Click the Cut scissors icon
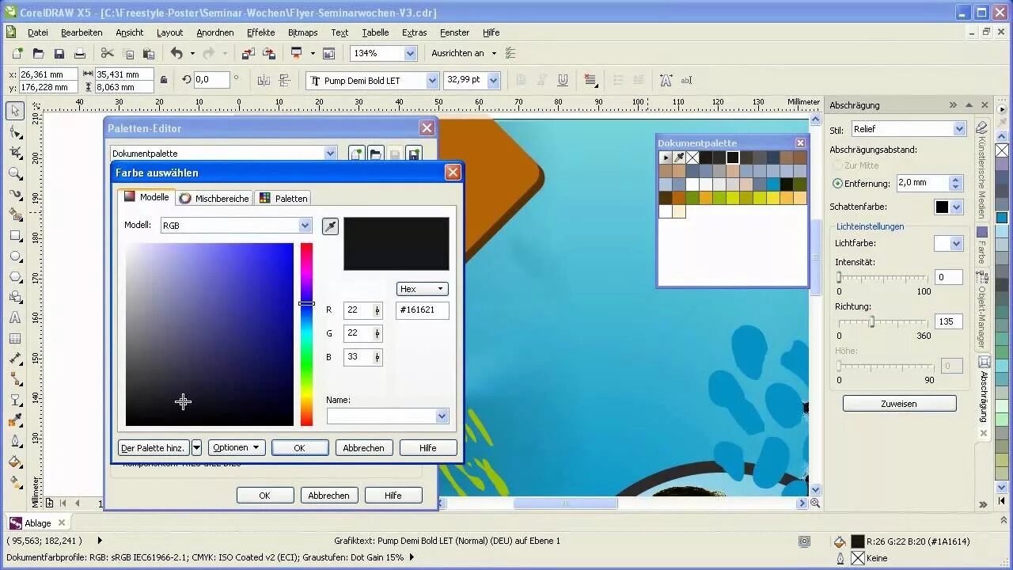This screenshot has height=570, width=1013. [x=107, y=54]
